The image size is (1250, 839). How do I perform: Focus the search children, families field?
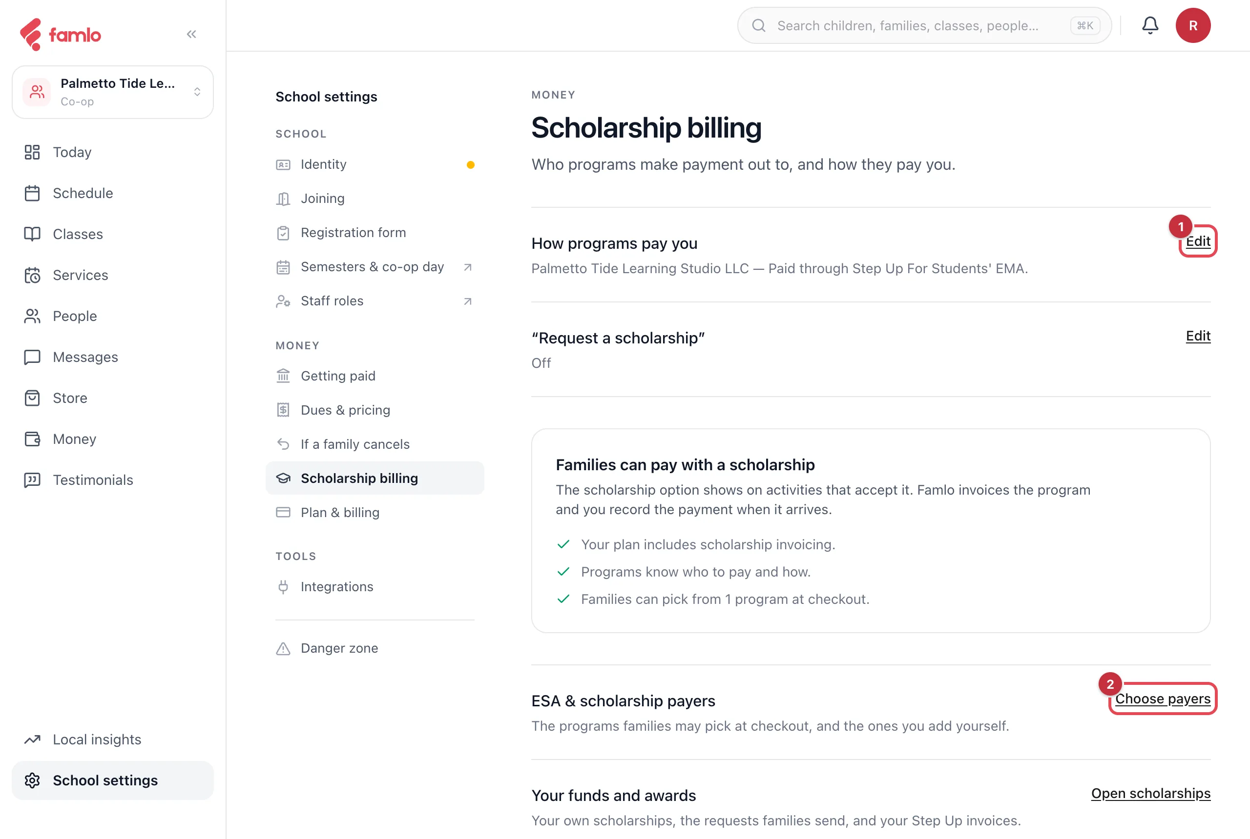924,25
